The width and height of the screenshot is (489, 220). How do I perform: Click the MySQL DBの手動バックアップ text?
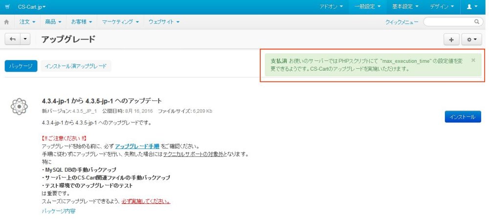[x=79, y=170]
